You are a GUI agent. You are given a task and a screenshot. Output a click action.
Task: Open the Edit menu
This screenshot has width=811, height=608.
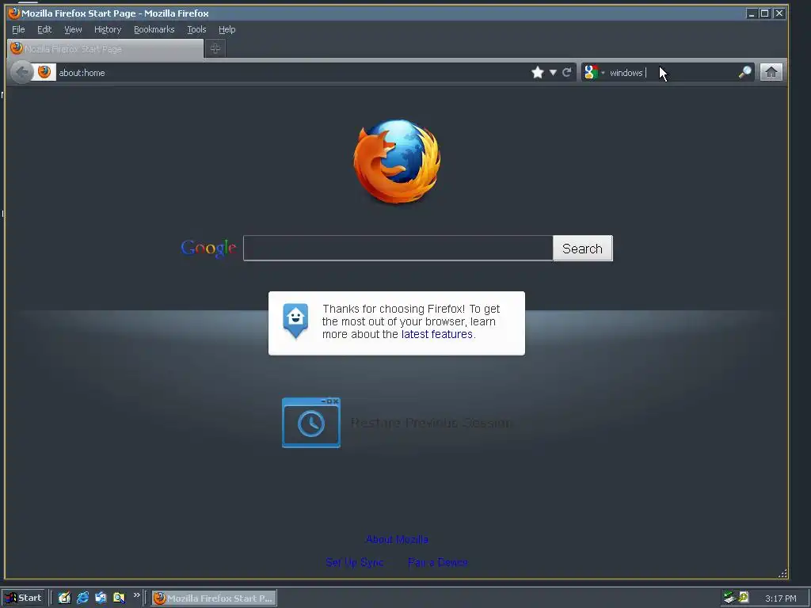coord(44,29)
